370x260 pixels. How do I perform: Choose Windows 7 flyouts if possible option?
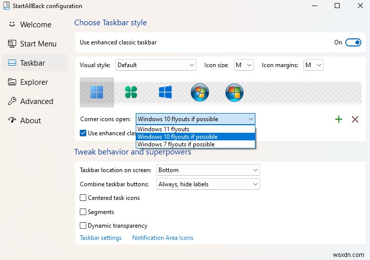[x=195, y=144]
